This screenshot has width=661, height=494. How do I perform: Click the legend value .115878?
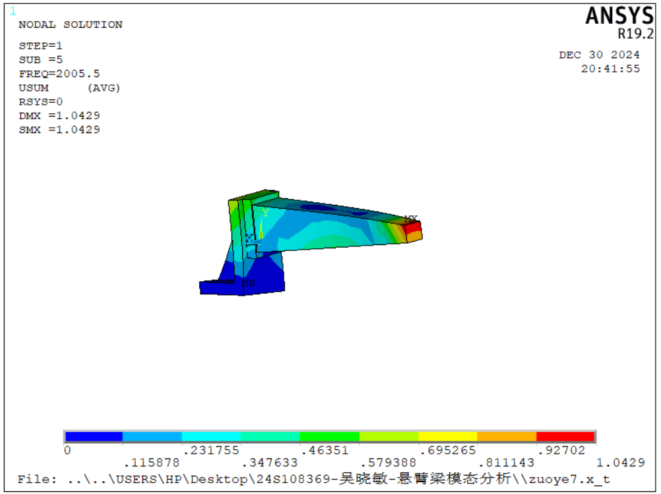tap(152, 463)
